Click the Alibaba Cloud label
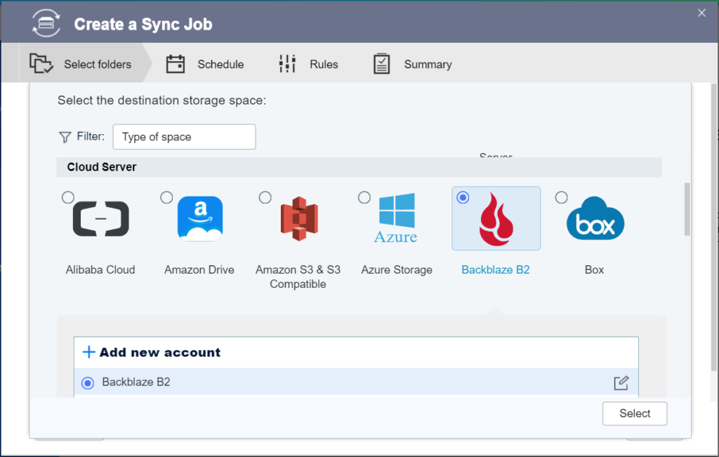This screenshot has width=719, height=457. (100, 270)
